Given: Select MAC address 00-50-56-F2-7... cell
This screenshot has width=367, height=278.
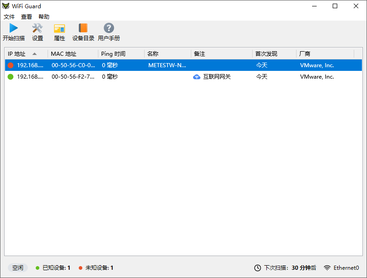Looking at the screenshot, I should (x=73, y=77).
